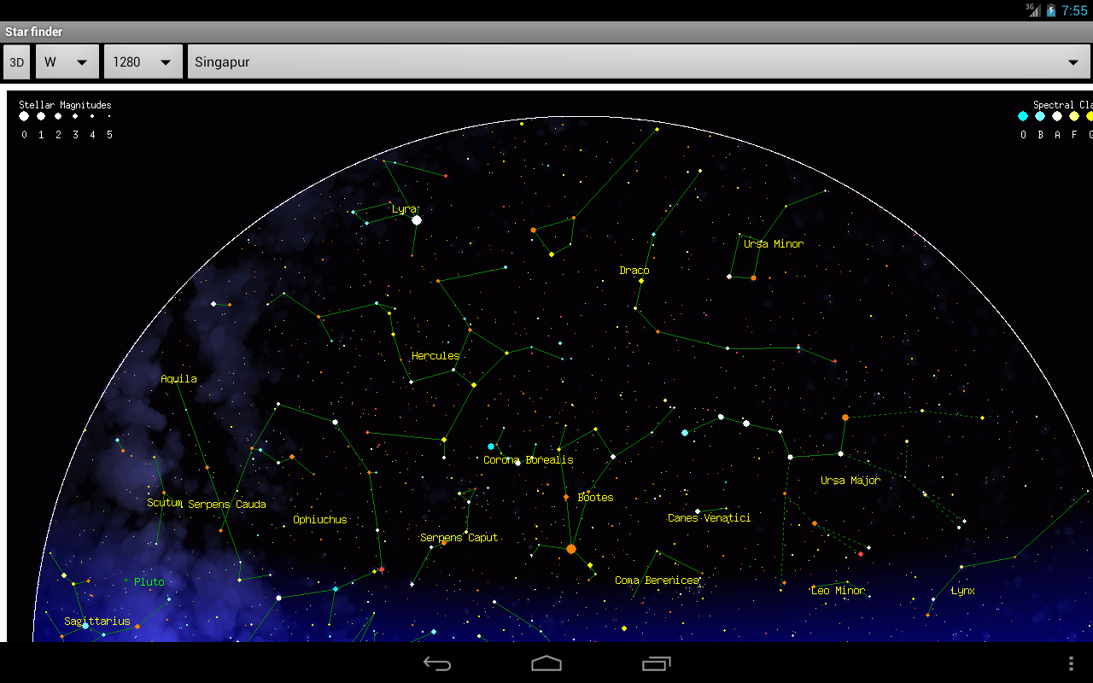This screenshot has width=1093, height=683.
Task: Open the W compass direction dropdown
Action: point(67,61)
